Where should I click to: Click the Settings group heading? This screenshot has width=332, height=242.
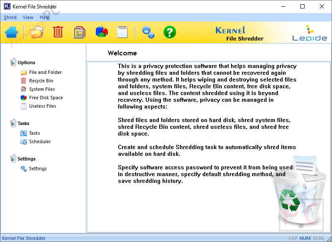click(27, 159)
